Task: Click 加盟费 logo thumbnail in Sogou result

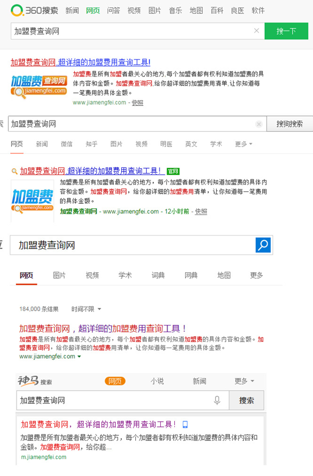Action: coord(32,201)
